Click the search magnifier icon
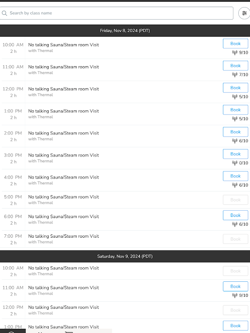 point(4,13)
